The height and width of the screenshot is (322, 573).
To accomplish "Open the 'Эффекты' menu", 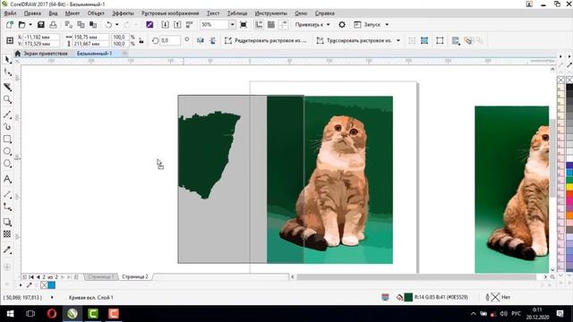I will point(123,13).
